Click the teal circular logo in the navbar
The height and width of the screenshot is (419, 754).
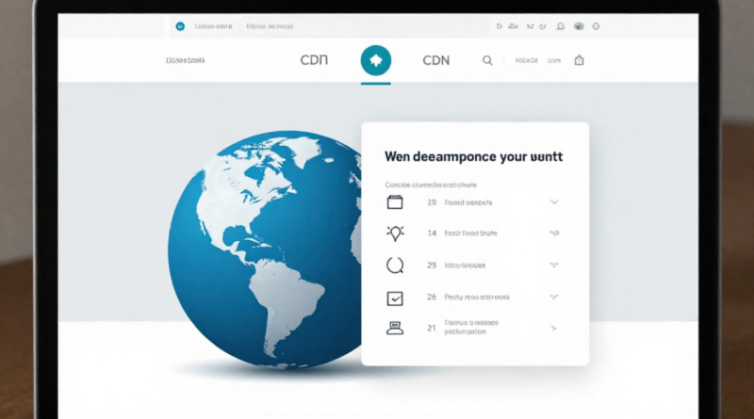pos(376,60)
